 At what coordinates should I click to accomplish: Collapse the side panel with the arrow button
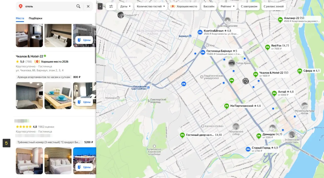[x=100, y=6]
